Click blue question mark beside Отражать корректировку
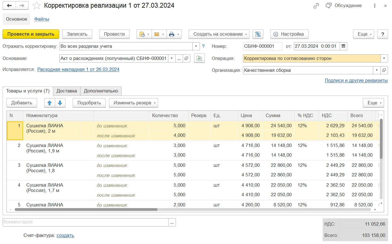Image resolution: width=392 pixels, height=244 pixels. tap(203, 46)
